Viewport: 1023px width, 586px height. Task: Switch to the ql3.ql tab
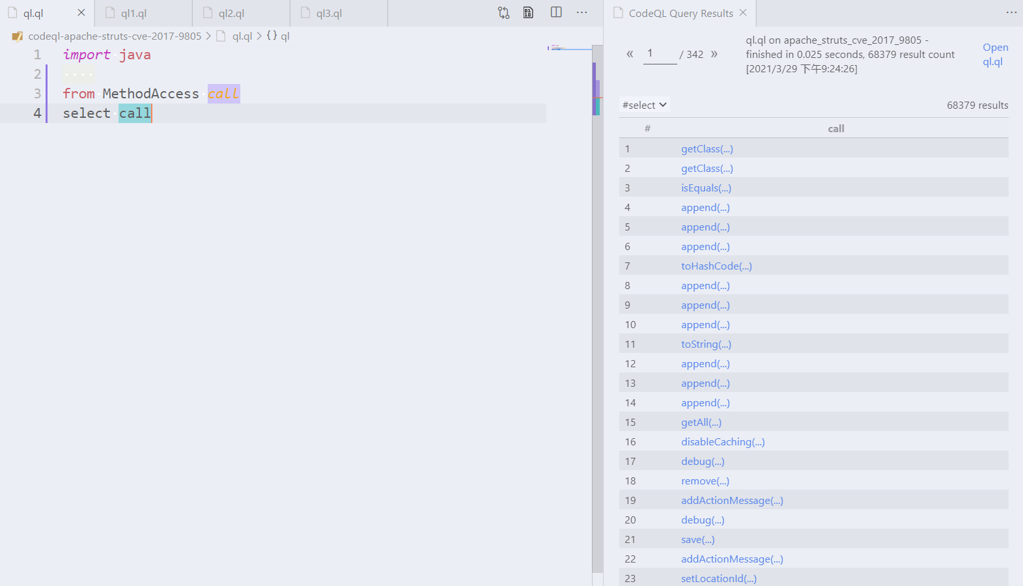click(x=339, y=13)
